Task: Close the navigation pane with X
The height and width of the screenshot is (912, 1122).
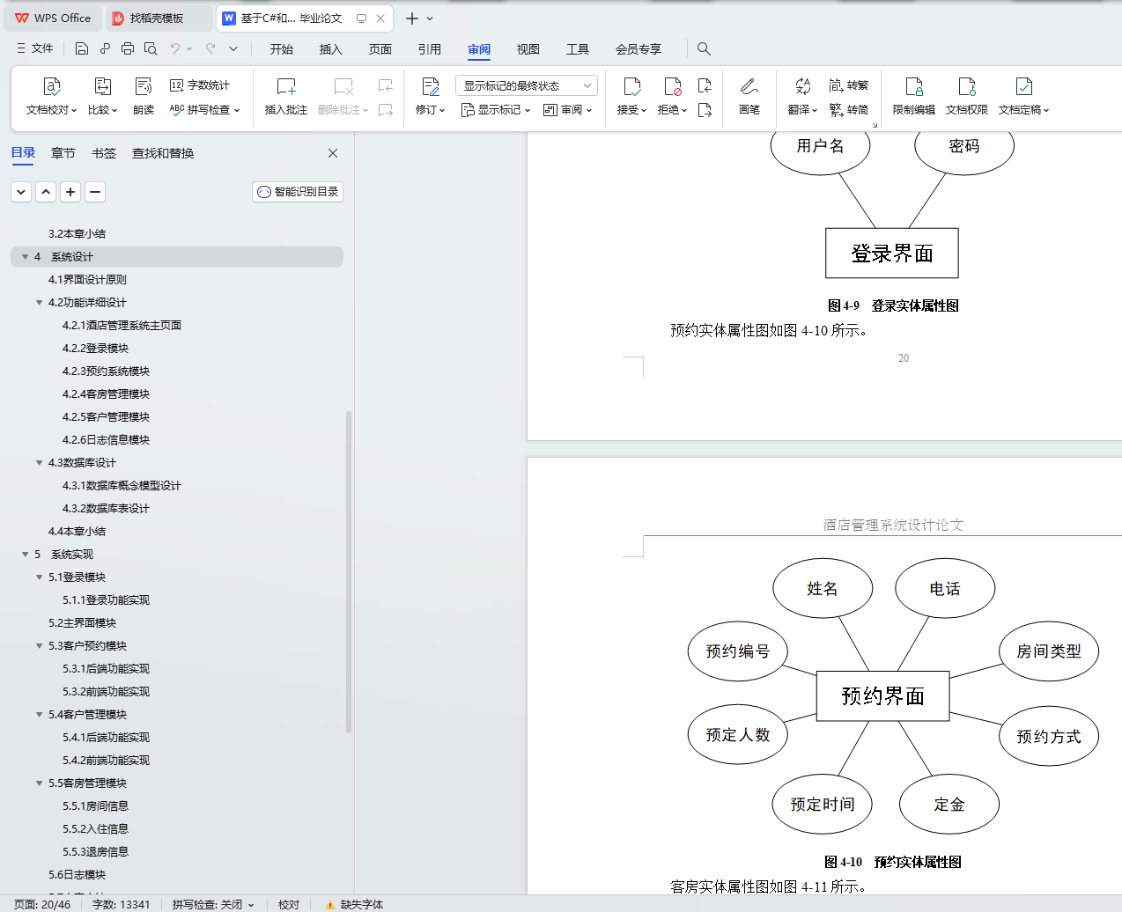Action: click(x=333, y=153)
